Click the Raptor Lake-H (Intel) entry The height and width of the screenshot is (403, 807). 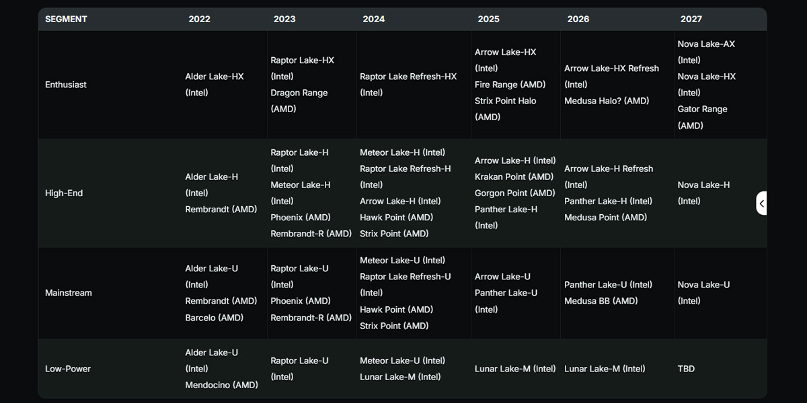pos(300,161)
